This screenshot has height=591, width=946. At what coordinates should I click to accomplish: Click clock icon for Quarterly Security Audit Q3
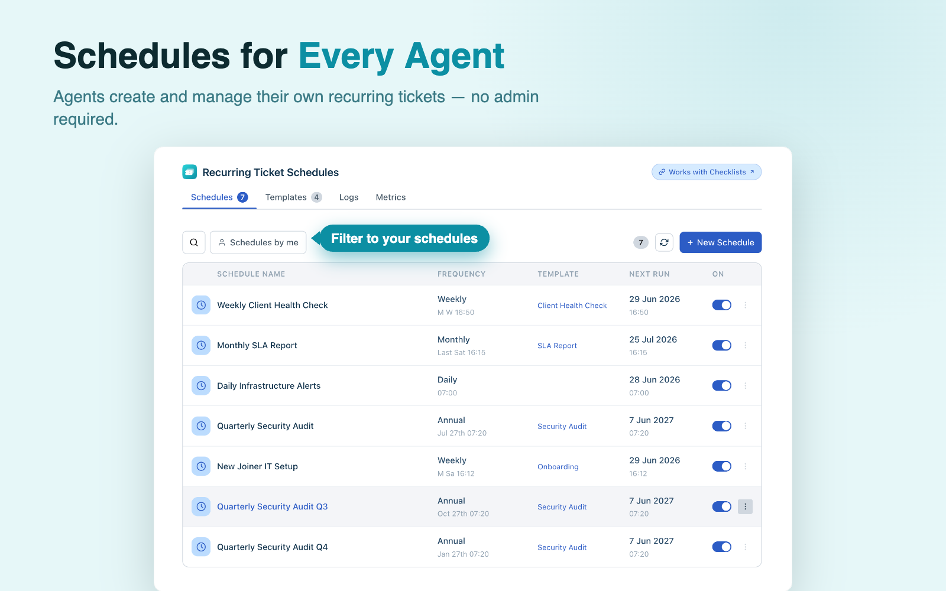(201, 506)
